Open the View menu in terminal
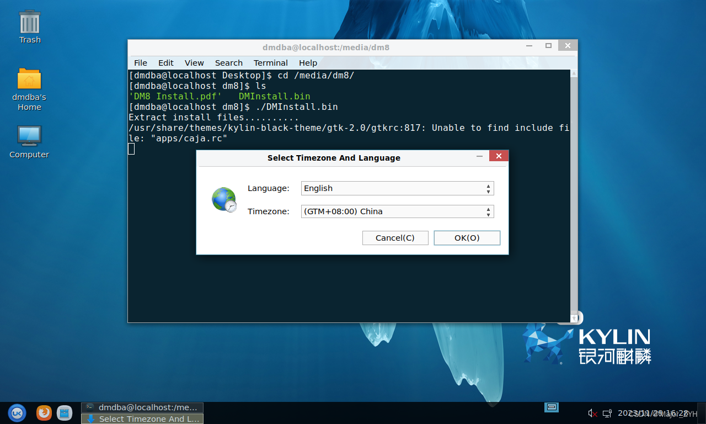Viewport: 706px width, 424px height. coord(194,63)
